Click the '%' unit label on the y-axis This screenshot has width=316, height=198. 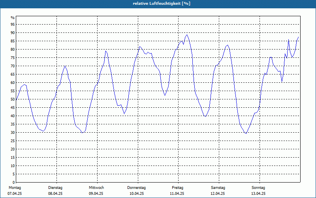[13, 18]
